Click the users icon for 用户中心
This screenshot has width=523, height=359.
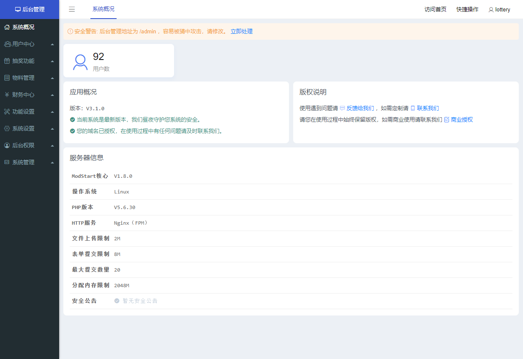click(7, 44)
